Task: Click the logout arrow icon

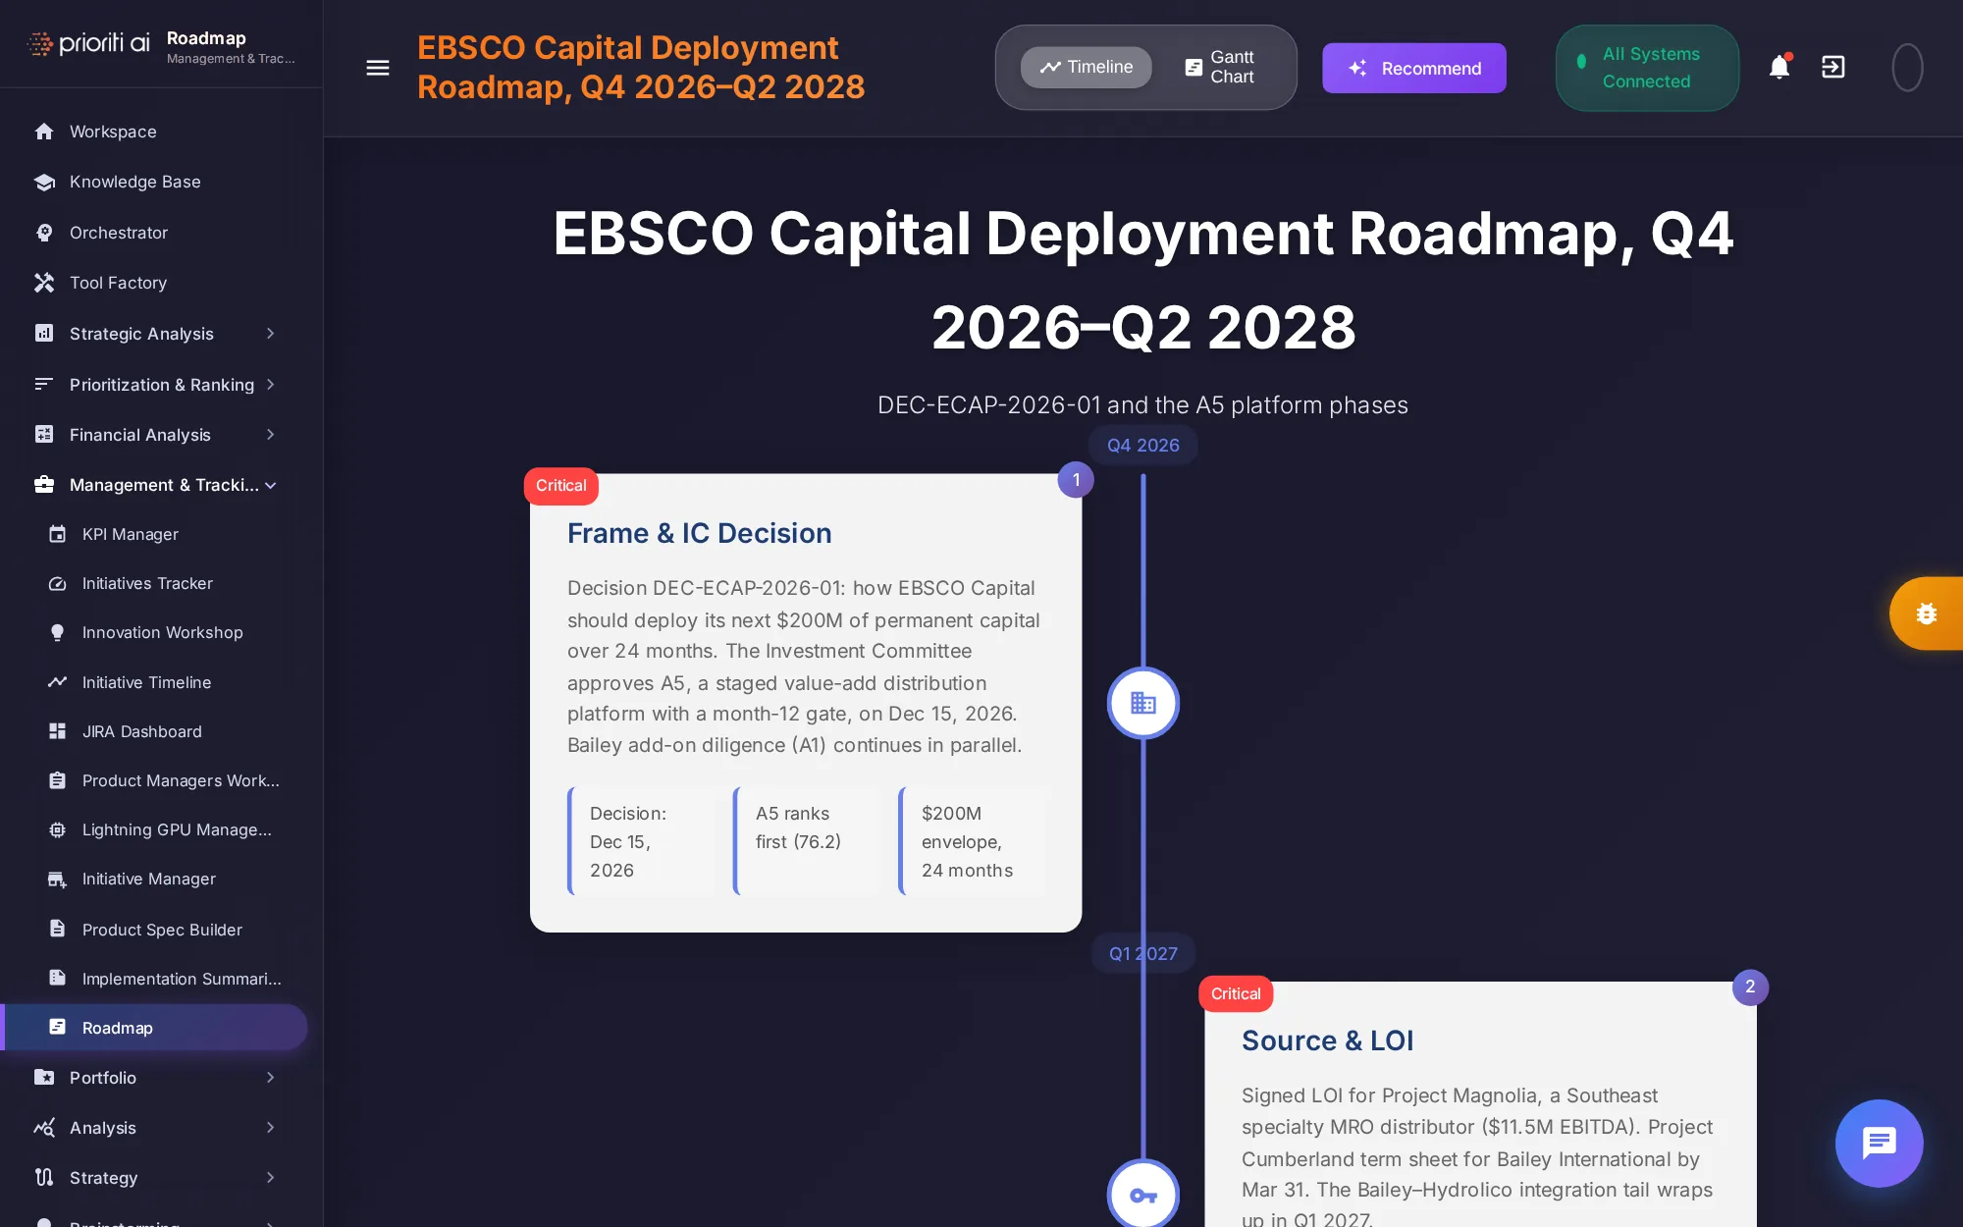Action: point(1833,67)
